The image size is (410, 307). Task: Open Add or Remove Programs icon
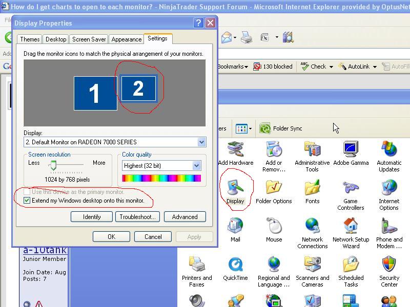point(274,157)
